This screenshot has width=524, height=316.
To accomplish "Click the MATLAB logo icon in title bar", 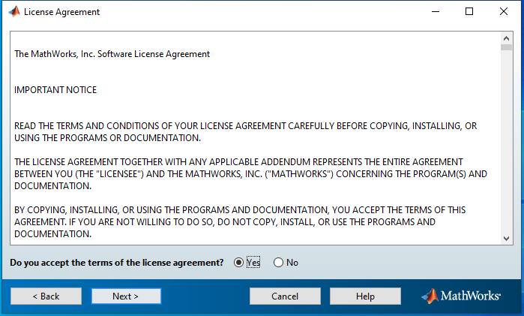I will click(14, 12).
